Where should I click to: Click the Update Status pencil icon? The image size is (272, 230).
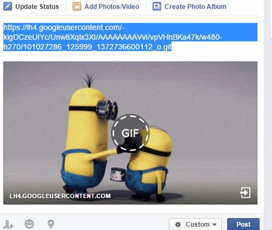point(7,6)
